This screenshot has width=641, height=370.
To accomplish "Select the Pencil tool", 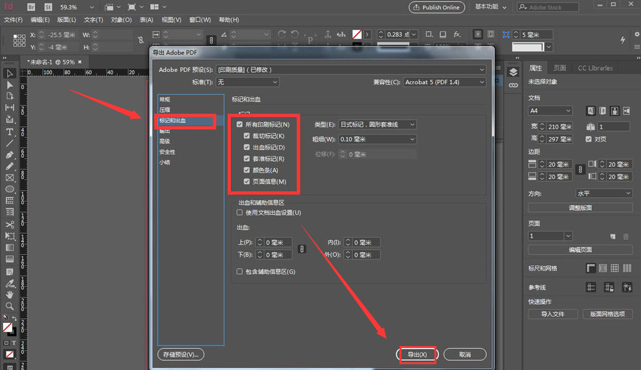I will 10,166.
